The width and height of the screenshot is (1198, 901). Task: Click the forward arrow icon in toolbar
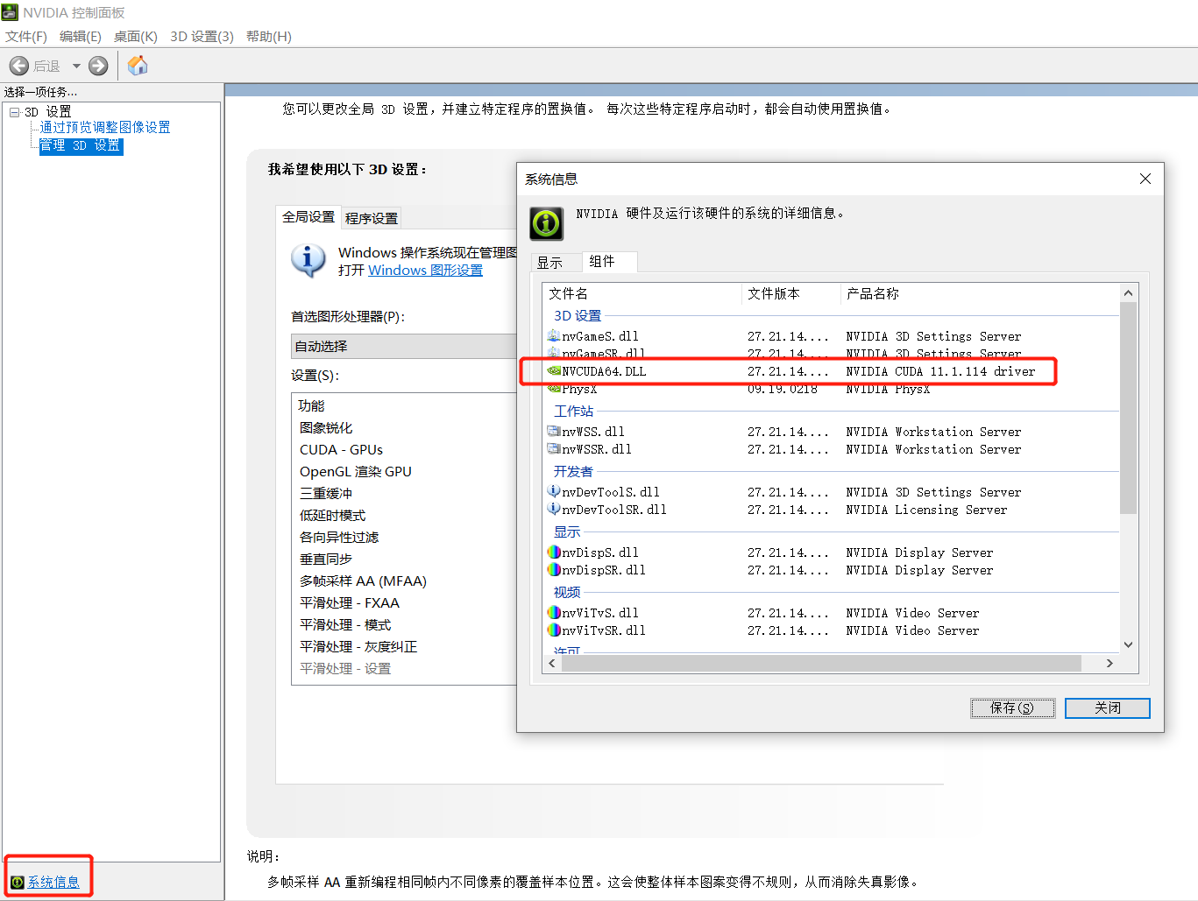point(98,66)
